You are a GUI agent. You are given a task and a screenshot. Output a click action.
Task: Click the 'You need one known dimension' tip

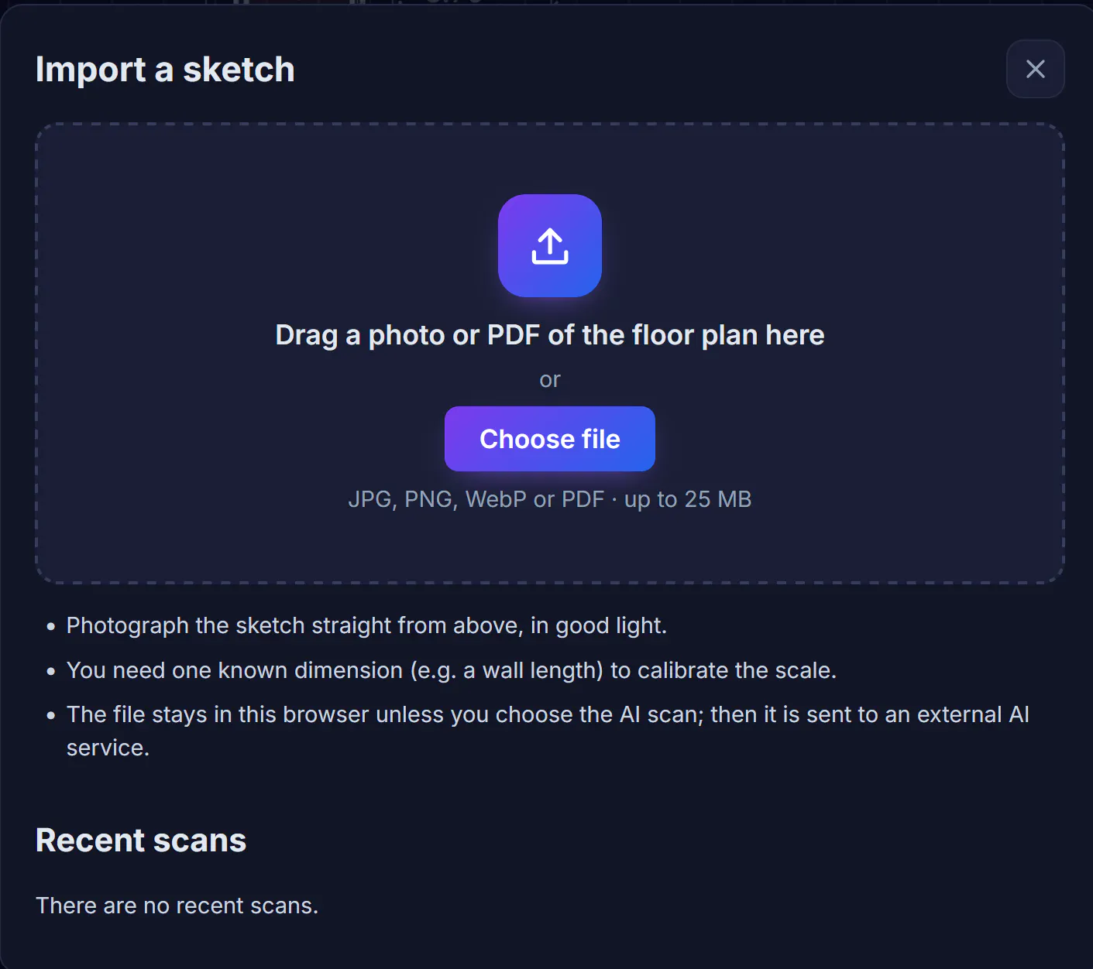(x=452, y=670)
